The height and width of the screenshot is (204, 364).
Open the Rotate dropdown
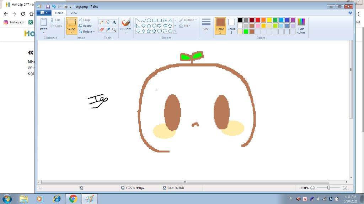[87, 32]
